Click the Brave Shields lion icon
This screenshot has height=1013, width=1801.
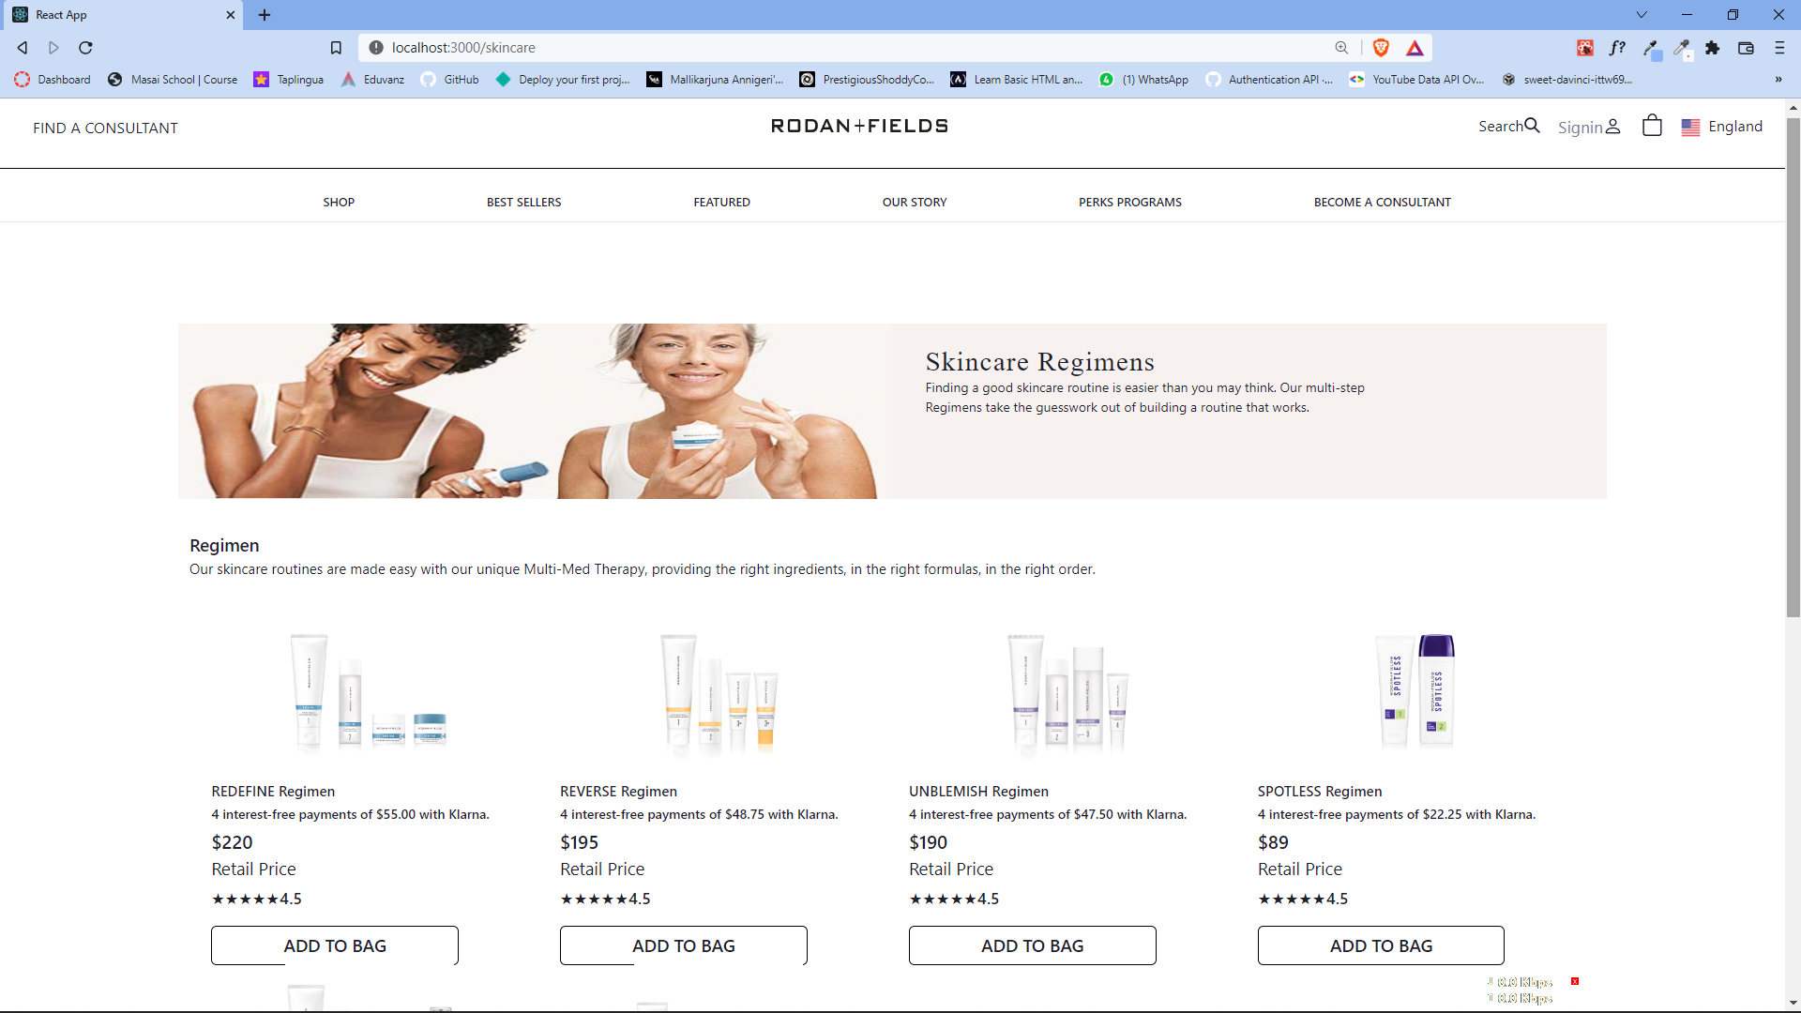(x=1381, y=48)
